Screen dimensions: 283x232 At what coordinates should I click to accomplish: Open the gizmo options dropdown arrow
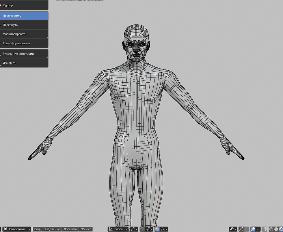(x=246, y=229)
